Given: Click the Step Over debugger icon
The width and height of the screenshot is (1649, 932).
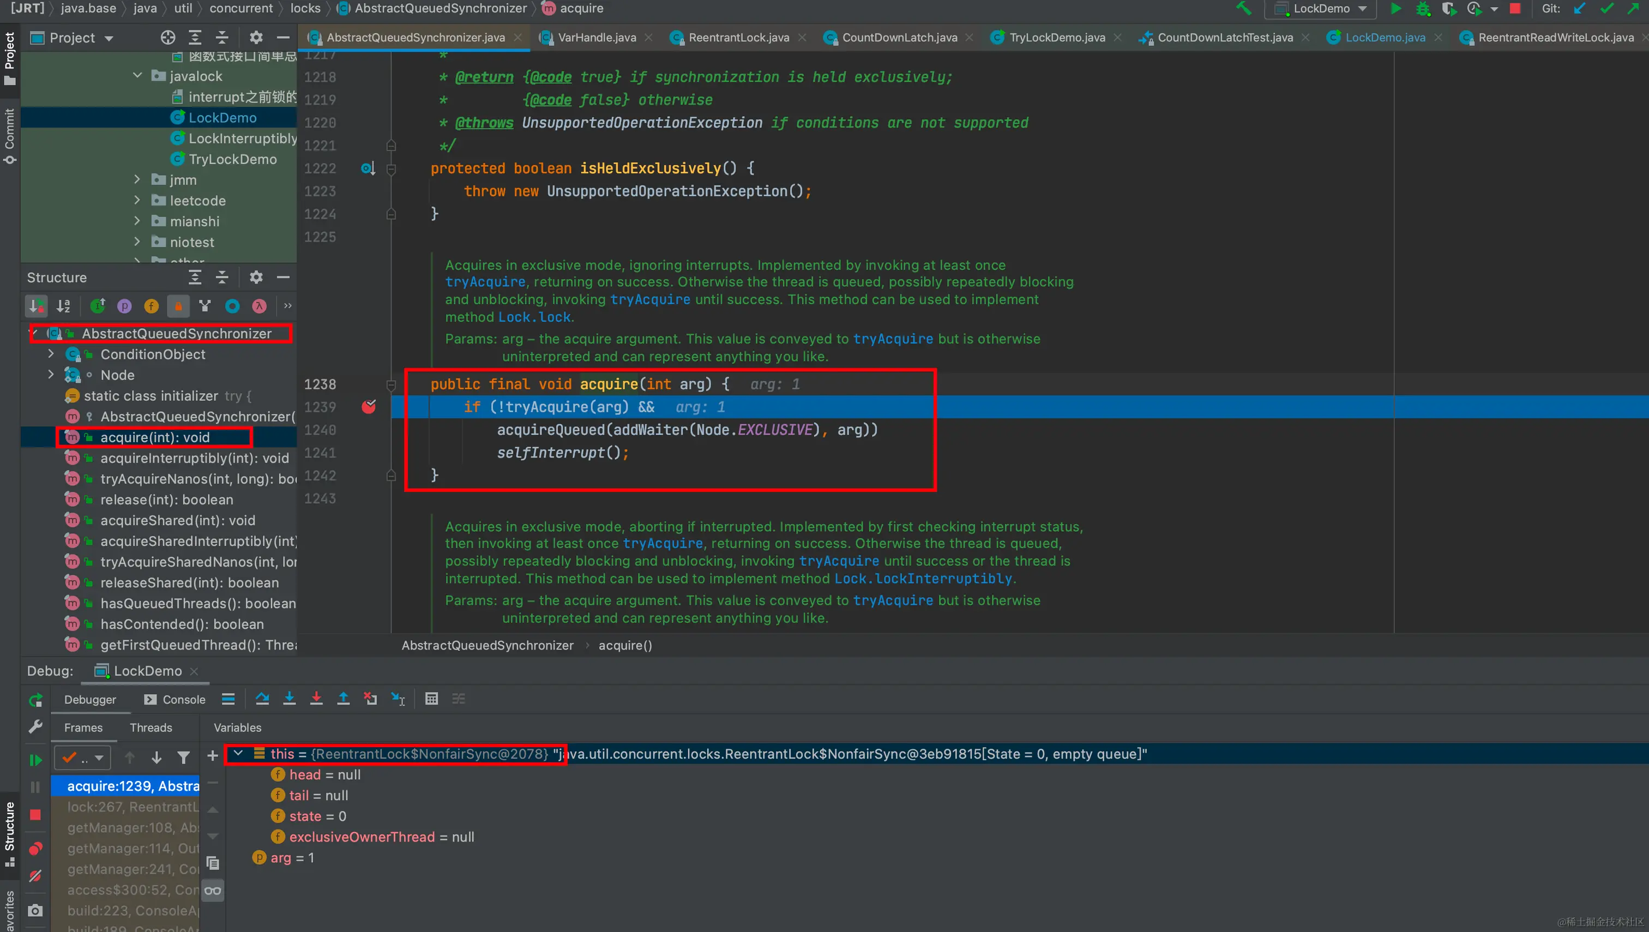Looking at the screenshot, I should (x=262, y=699).
